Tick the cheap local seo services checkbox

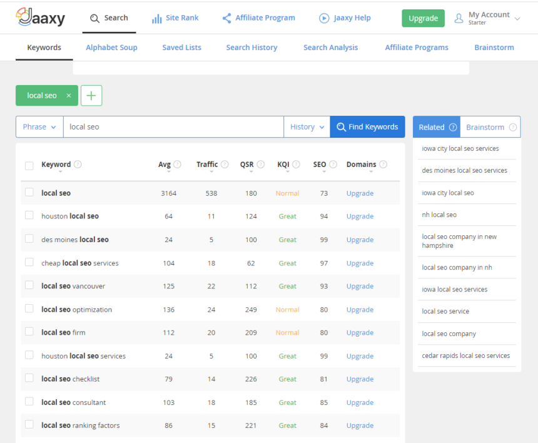[29, 262]
